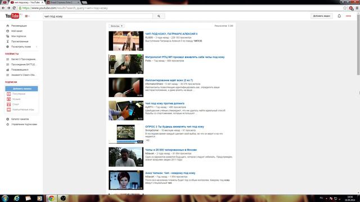Switch to the YouTube browser tab
360x202 pixels.
(x=26, y=2)
